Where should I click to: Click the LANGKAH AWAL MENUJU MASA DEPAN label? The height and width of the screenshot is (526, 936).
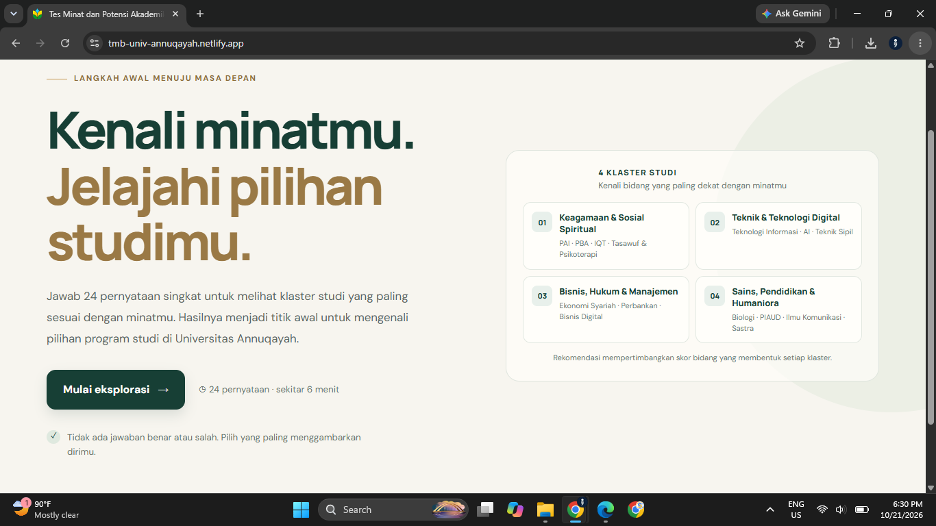click(165, 78)
